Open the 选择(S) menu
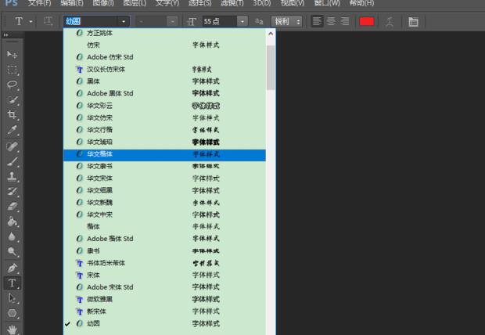The width and height of the screenshot is (485, 335). click(x=200, y=3)
